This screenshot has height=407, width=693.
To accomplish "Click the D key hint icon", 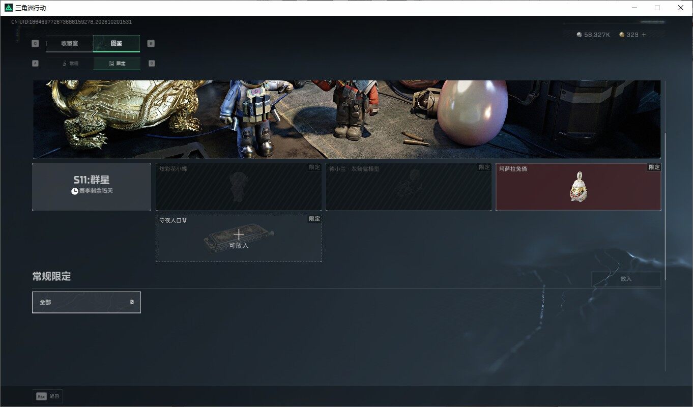I will [x=152, y=64].
